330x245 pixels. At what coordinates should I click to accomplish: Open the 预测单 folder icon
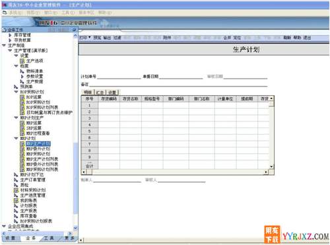click(x=16, y=87)
